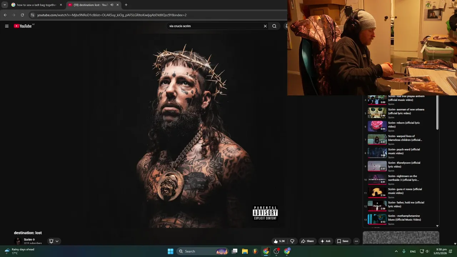
Task: Open a new browser tab
Action: pyautogui.click(x=126, y=5)
